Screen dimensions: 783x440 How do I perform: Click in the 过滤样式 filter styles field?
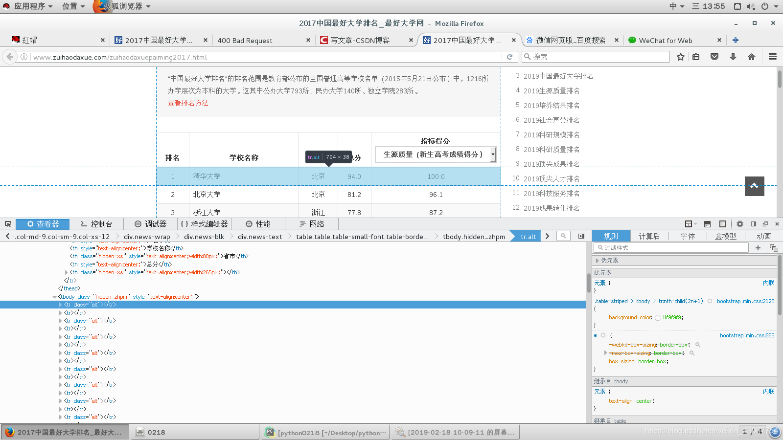[671, 248]
